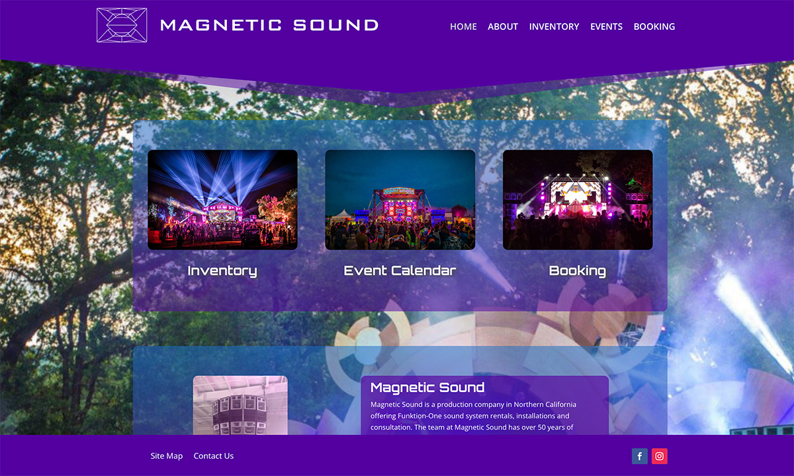
Task: Open the Facebook page icon
Action: tap(639, 456)
